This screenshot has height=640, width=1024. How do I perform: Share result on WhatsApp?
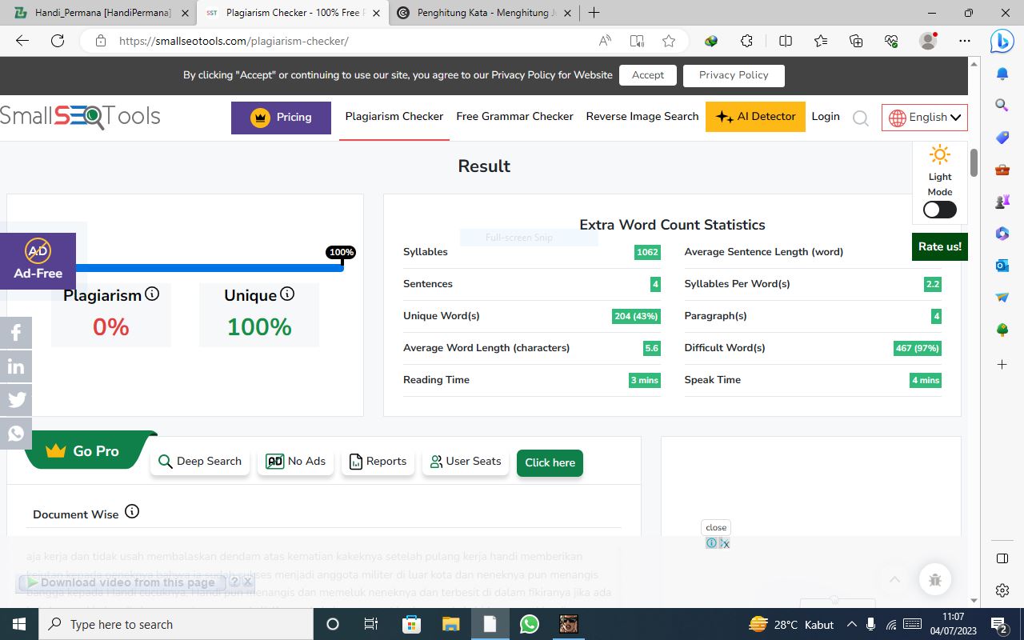(16, 434)
